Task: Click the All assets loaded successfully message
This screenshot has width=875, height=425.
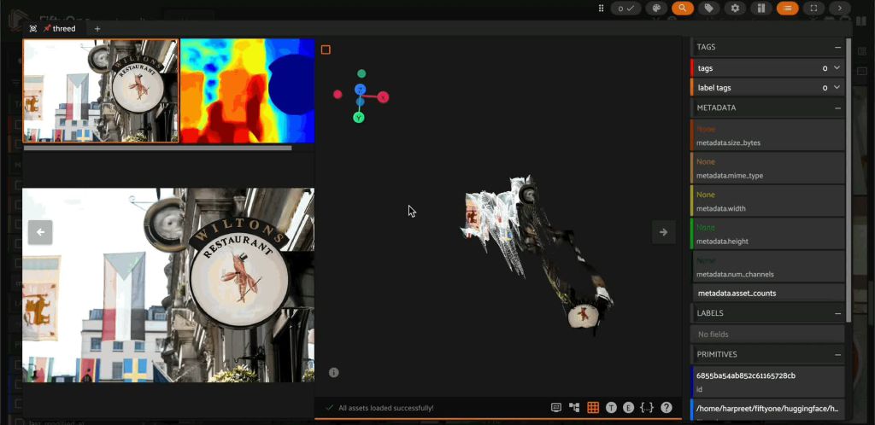Action: point(386,408)
